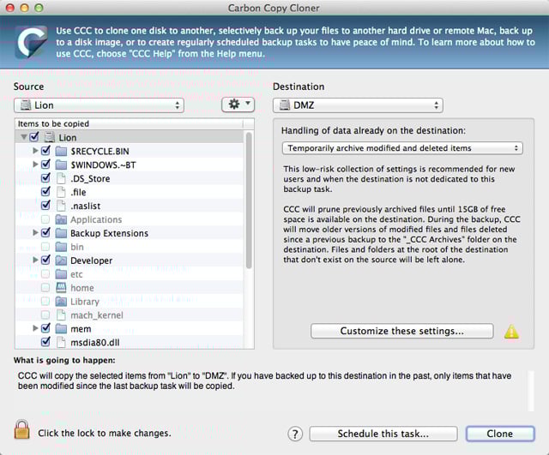Click the file list vertical scrollbar
Viewport: 549px width, 455px height.
(249, 201)
